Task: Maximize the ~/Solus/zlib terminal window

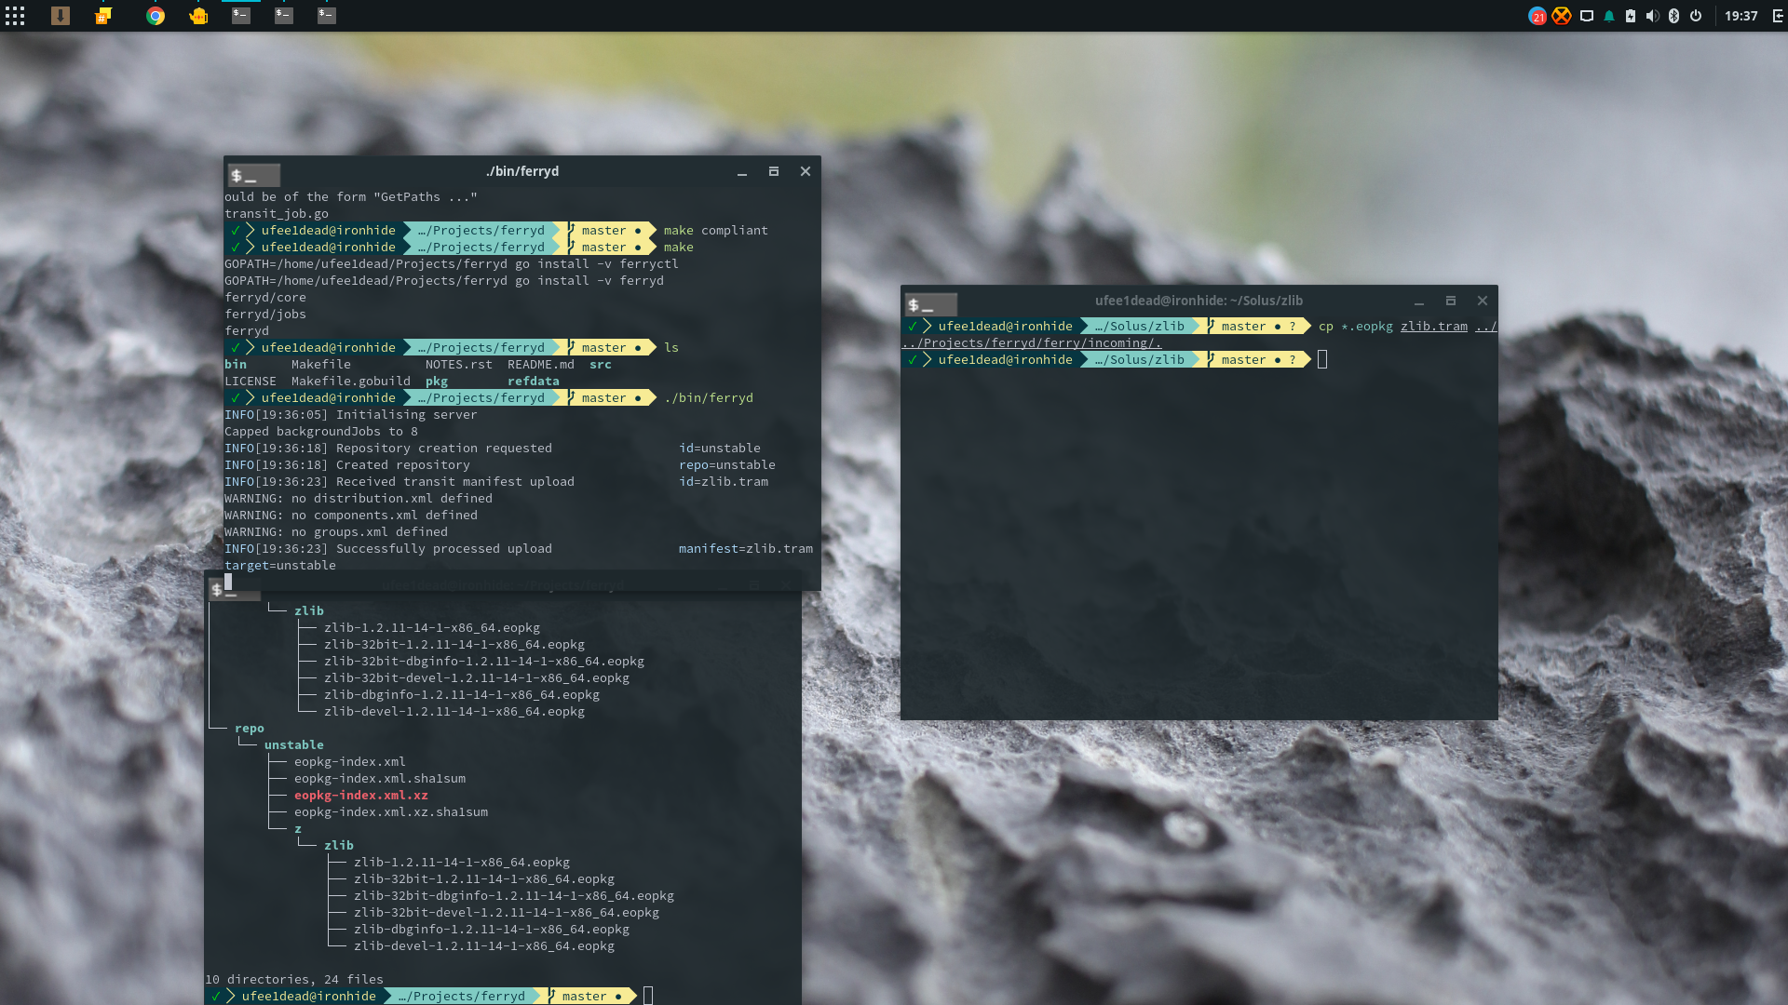Action: 1450,301
